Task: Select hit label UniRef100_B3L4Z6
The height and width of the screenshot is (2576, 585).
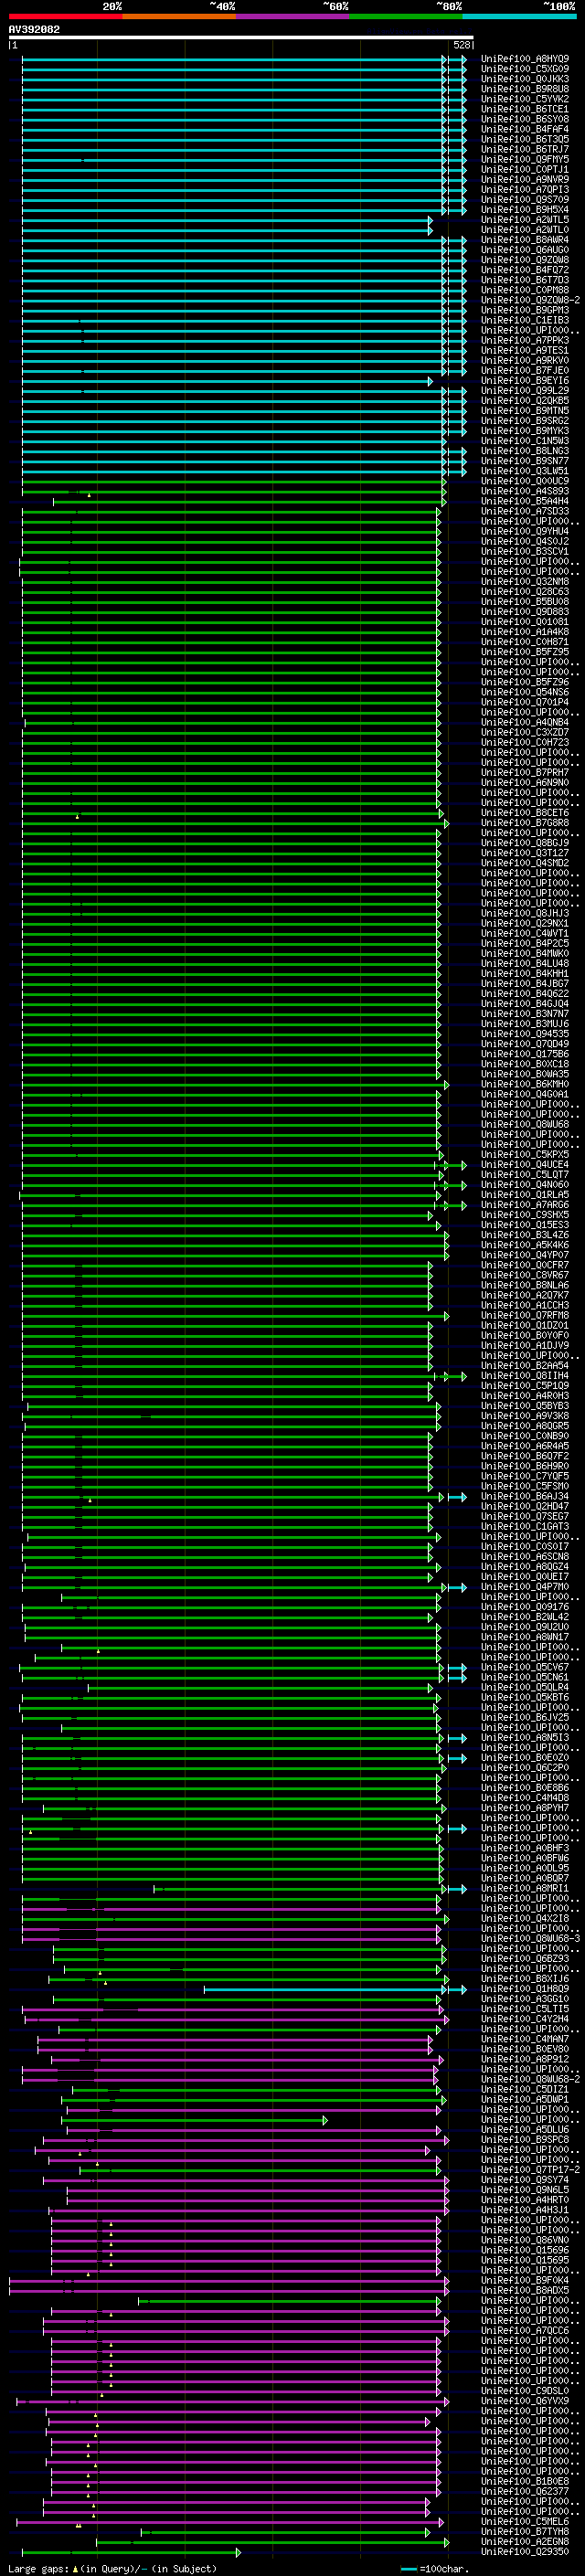Action: (525, 1235)
